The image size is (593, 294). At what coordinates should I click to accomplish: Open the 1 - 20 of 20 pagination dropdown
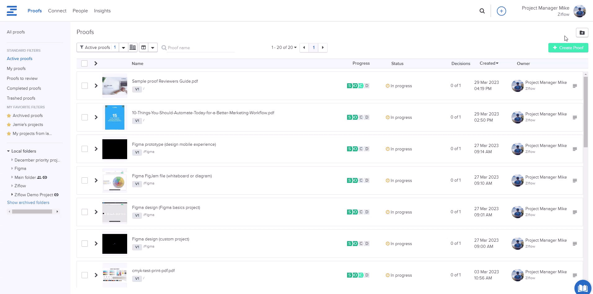[x=284, y=47]
